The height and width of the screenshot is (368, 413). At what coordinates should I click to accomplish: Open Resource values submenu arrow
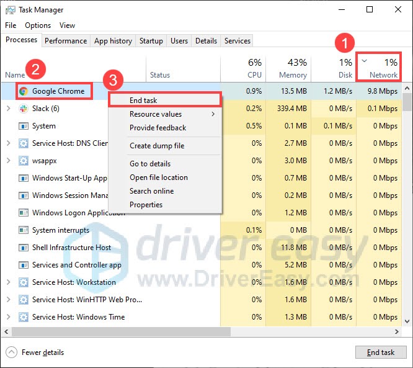click(x=213, y=114)
